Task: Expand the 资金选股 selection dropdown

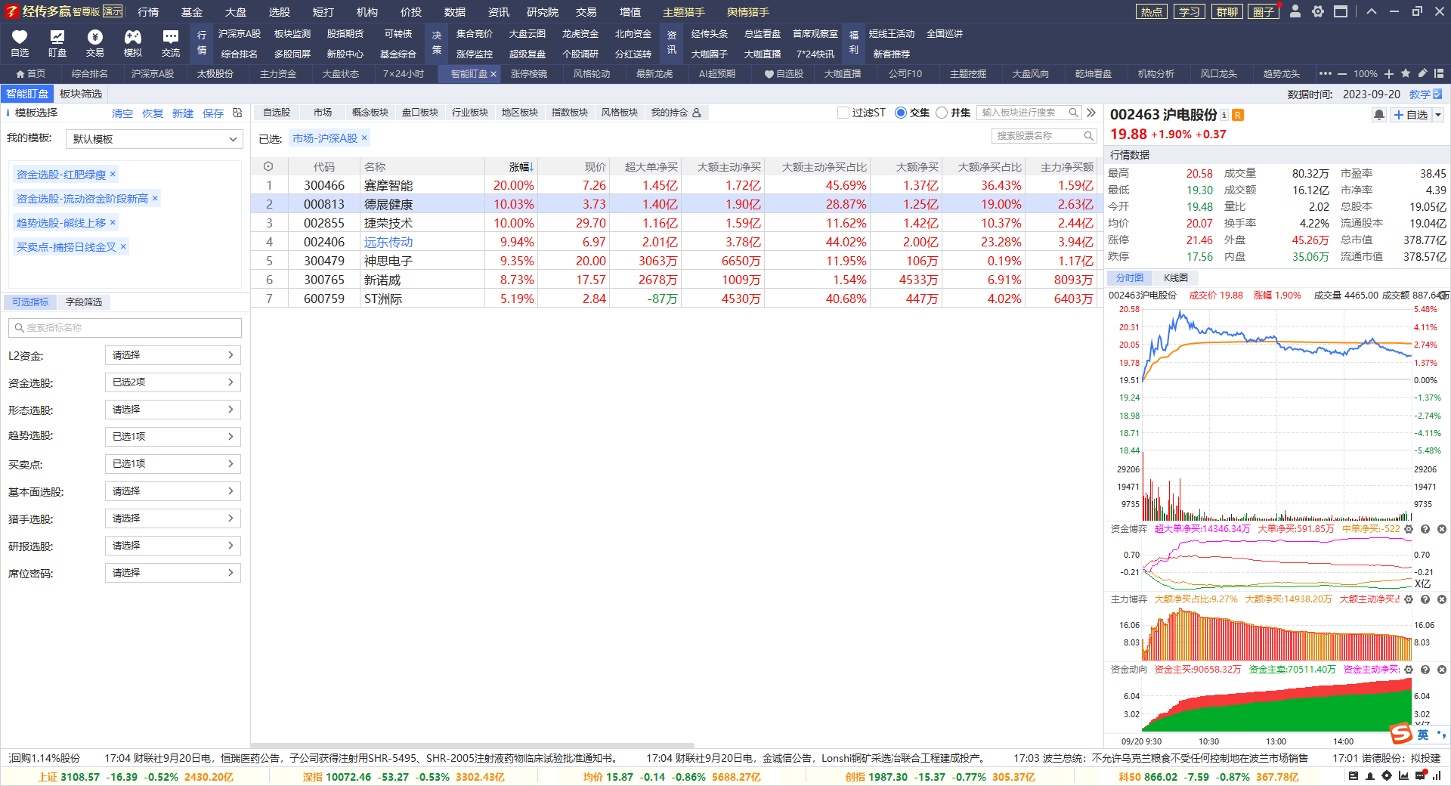Action: tap(172, 382)
